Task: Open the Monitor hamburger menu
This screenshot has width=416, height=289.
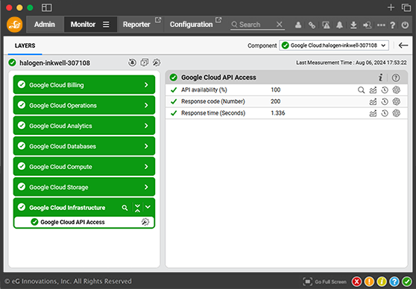Action: (106, 25)
